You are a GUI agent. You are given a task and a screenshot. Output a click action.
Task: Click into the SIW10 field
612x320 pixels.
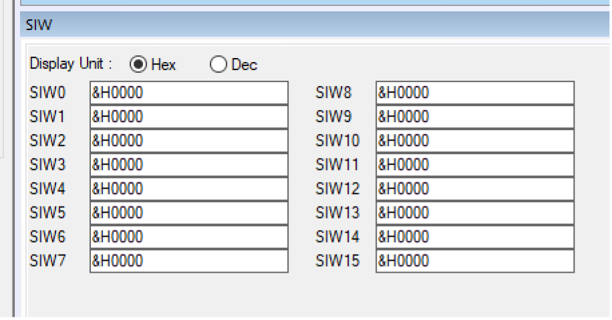click(474, 141)
